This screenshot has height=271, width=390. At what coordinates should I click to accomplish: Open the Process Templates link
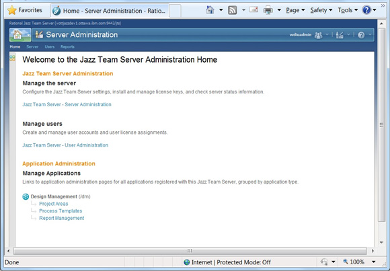coord(61,210)
